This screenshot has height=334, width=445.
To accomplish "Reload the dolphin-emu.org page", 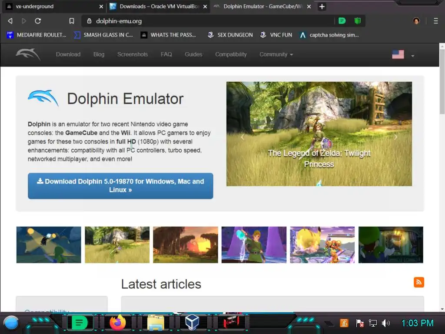I will coord(38,21).
